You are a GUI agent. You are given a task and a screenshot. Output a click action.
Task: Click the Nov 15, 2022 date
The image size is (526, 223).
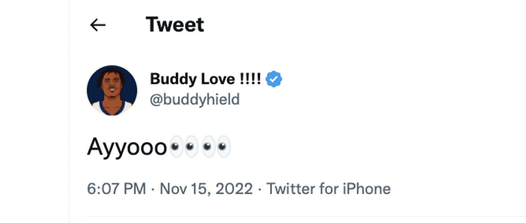(206, 189)
